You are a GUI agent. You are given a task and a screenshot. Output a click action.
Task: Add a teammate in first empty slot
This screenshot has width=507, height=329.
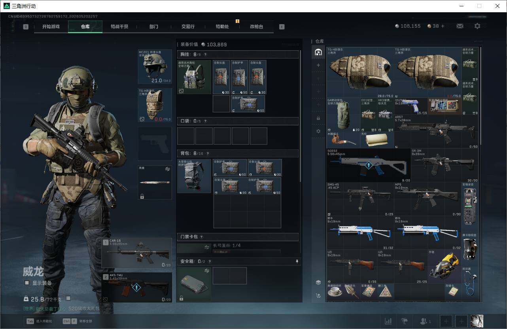click(x=446, y=321)
